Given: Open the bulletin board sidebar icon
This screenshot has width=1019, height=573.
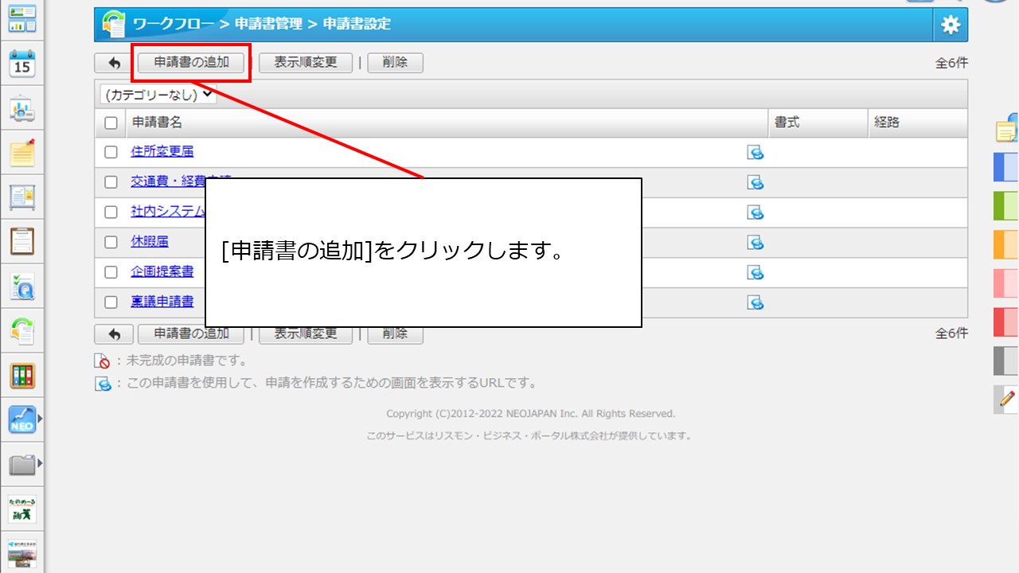Looking at the screenshot, I should click(x=22, y=197).
